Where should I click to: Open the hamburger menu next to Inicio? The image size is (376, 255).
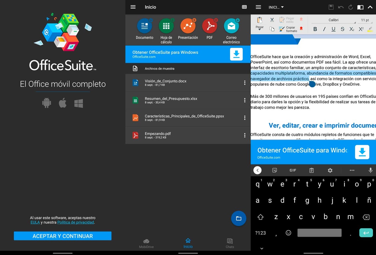click(133, 7)
